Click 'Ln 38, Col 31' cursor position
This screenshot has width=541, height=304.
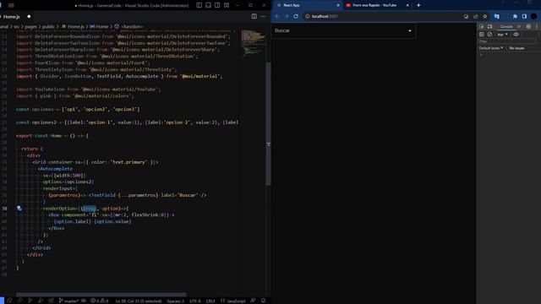pyautogui.click(x=139, y=301)
